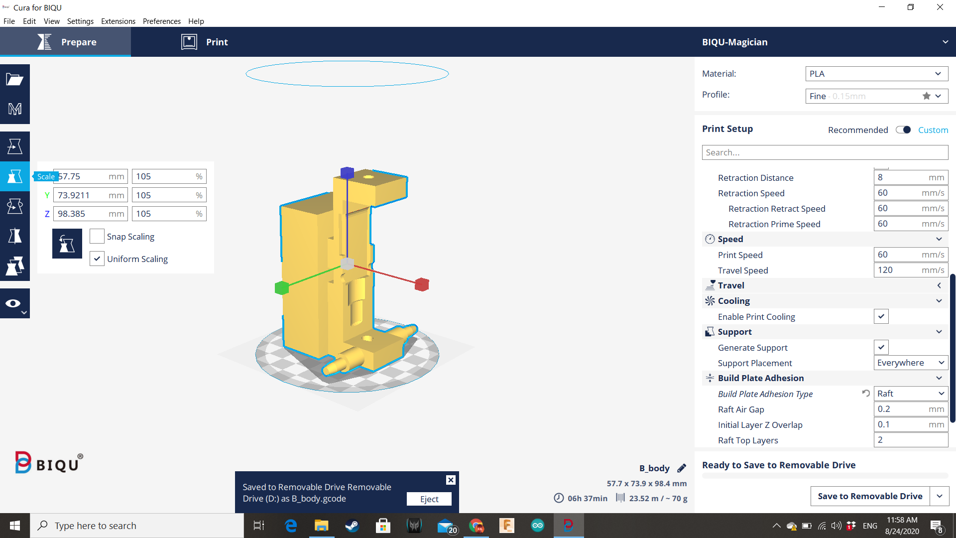Click the Open File folder icon
956x538 pixels.
click(15, 79)
